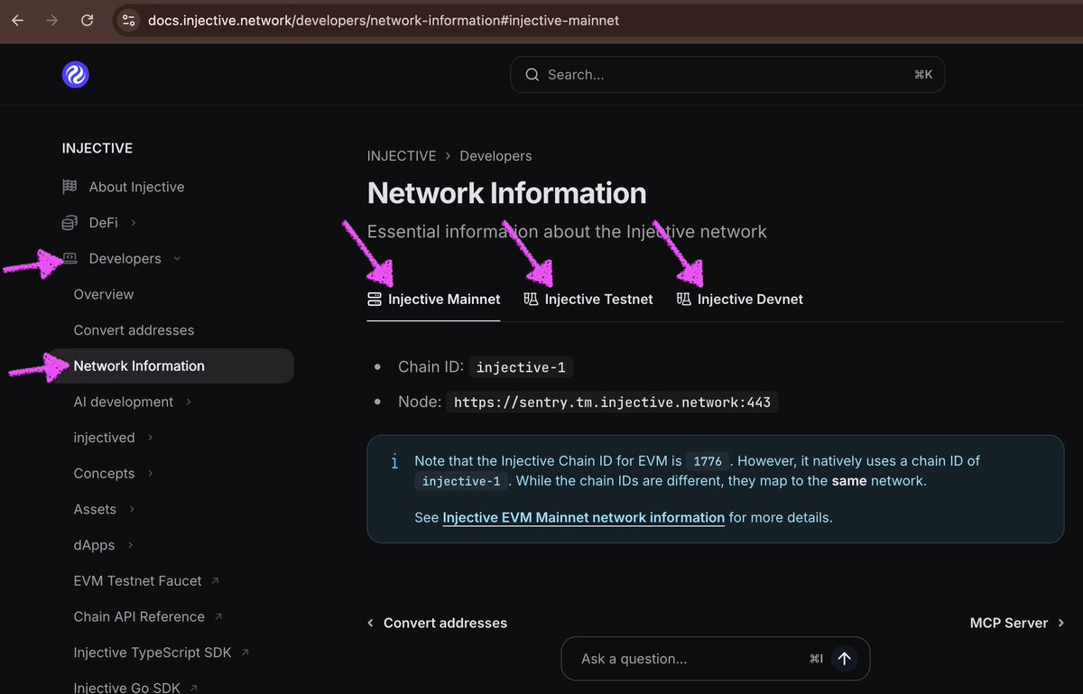This screenshot has height=694, width=1083.
Task: Open Injective TypeScript SDK link
Action: (x=153, y=652)
